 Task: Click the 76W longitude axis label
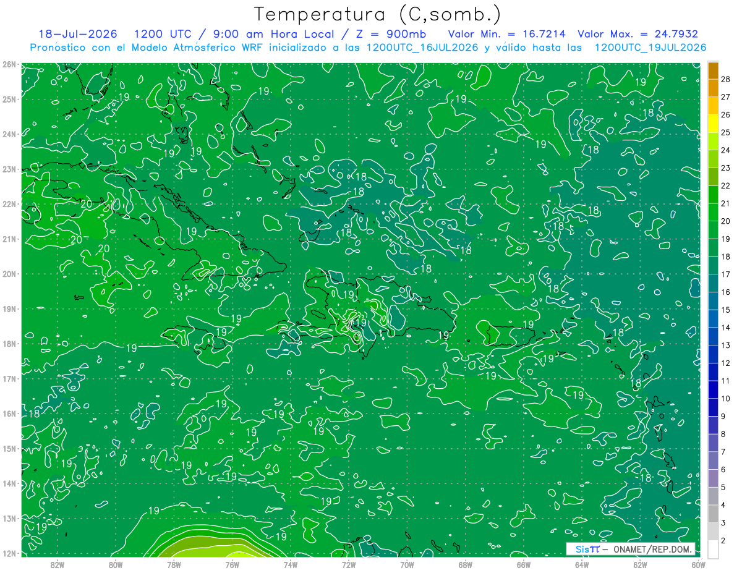pyautogui.click(x=232, y=564)
